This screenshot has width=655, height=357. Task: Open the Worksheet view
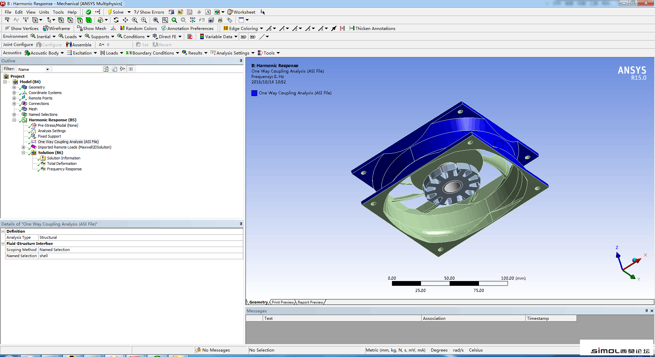(x=241, y=12)
